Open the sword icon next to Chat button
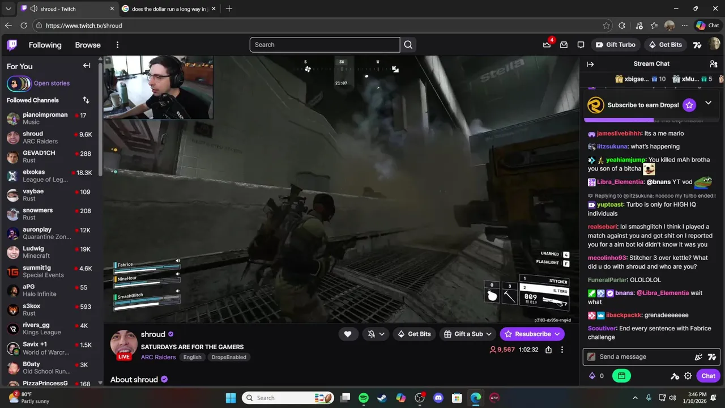The width and height of the screenshot is (725, 408). [675, 376]
